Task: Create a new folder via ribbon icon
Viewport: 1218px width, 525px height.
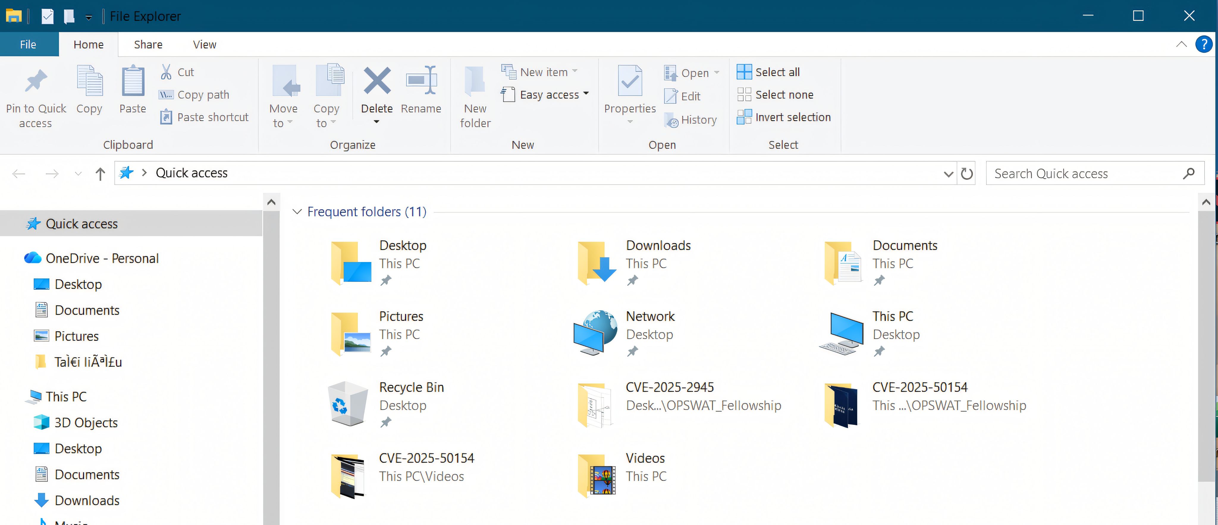Action: click(475, 81)
